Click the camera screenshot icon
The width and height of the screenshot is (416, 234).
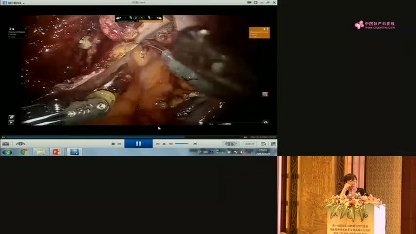[5, 144]
